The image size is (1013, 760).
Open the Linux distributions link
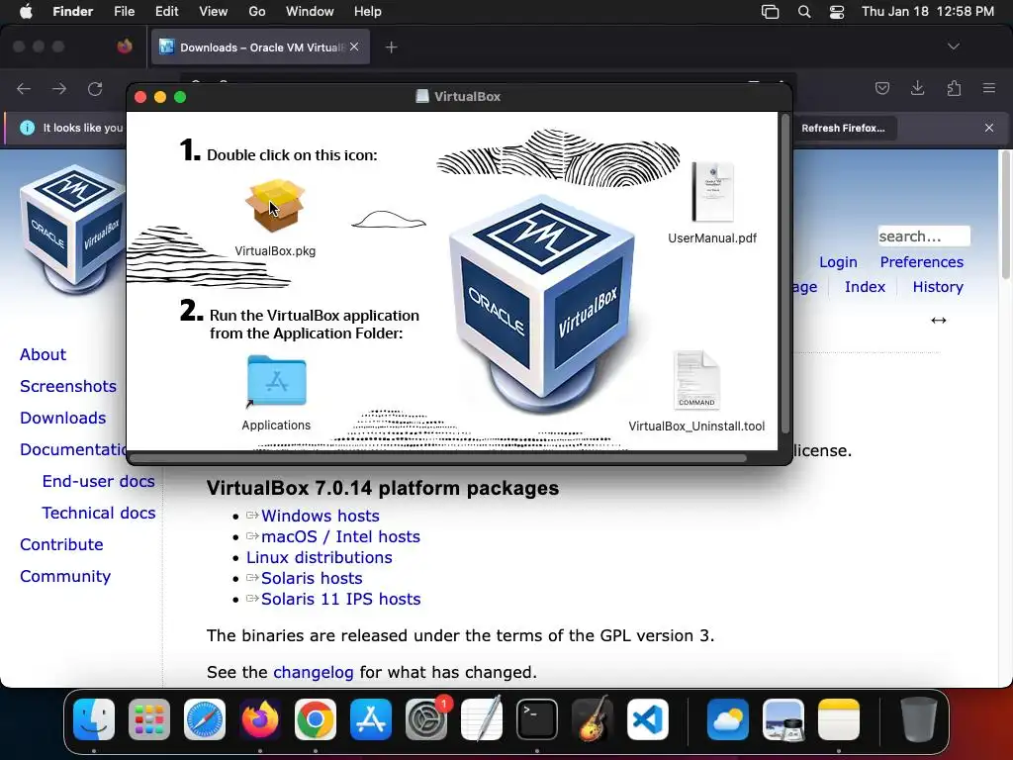tap(320, 557)
